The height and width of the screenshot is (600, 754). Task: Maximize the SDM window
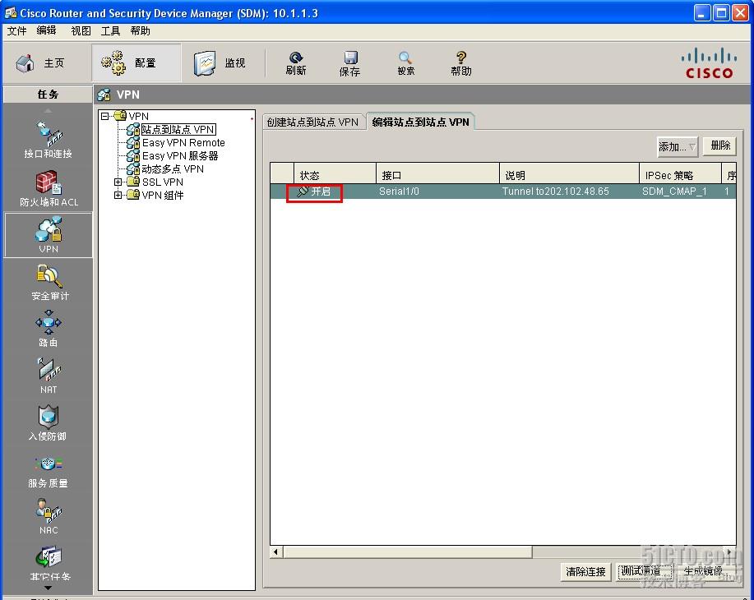(721, 13)
